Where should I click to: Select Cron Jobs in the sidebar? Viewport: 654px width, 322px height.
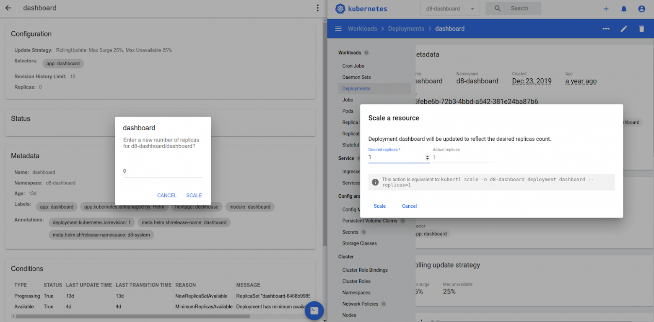[x=353, y=66]
